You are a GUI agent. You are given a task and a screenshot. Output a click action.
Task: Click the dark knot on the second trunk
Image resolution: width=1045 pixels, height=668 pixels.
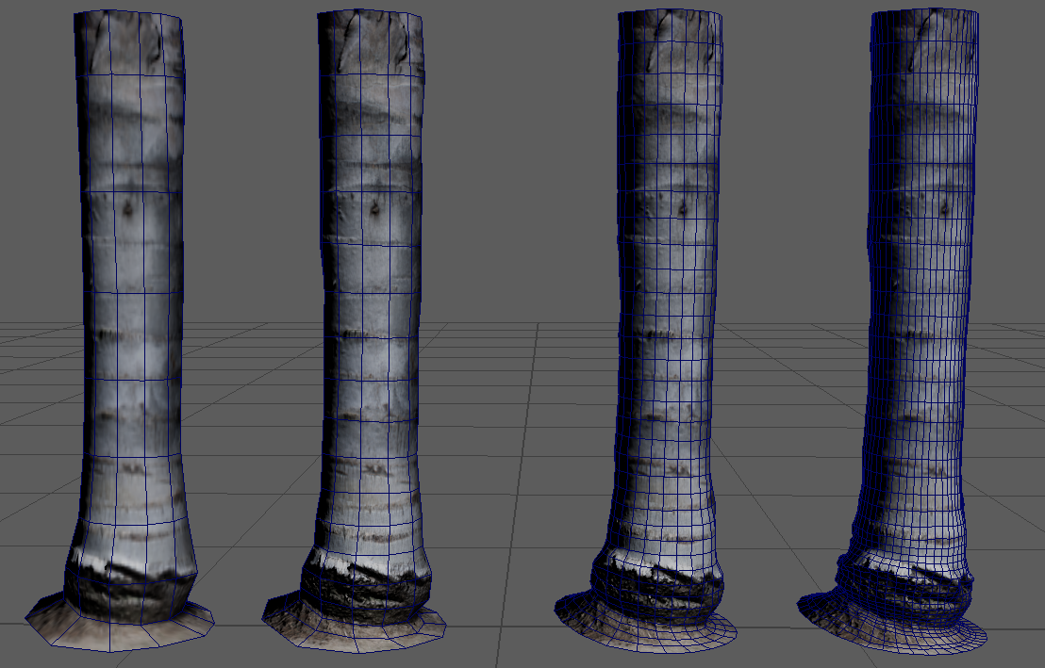pos(374,207)
